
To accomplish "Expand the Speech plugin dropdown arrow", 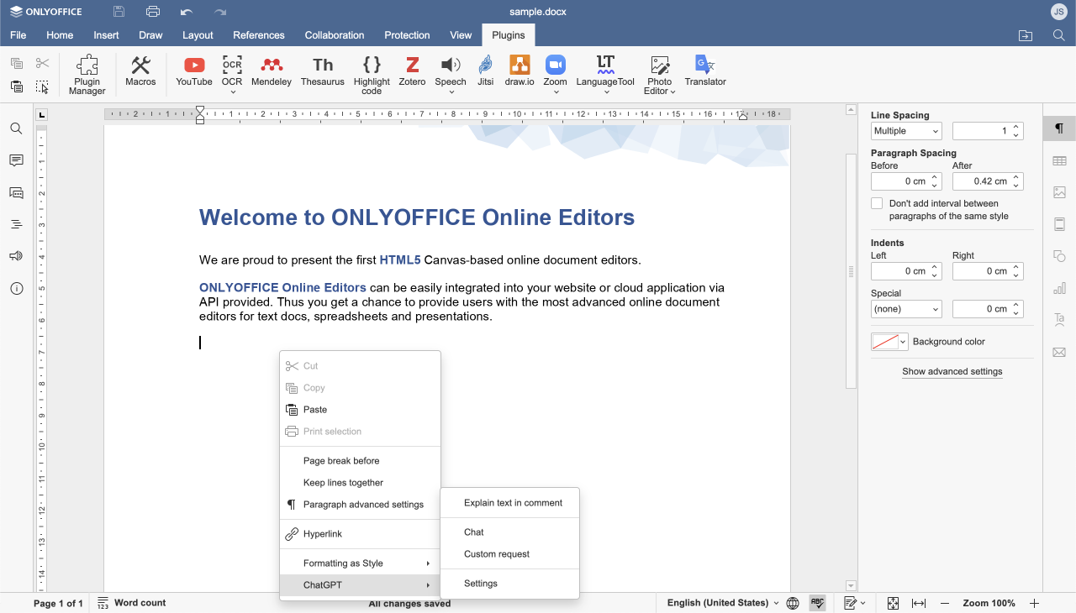I will [451, 92].
